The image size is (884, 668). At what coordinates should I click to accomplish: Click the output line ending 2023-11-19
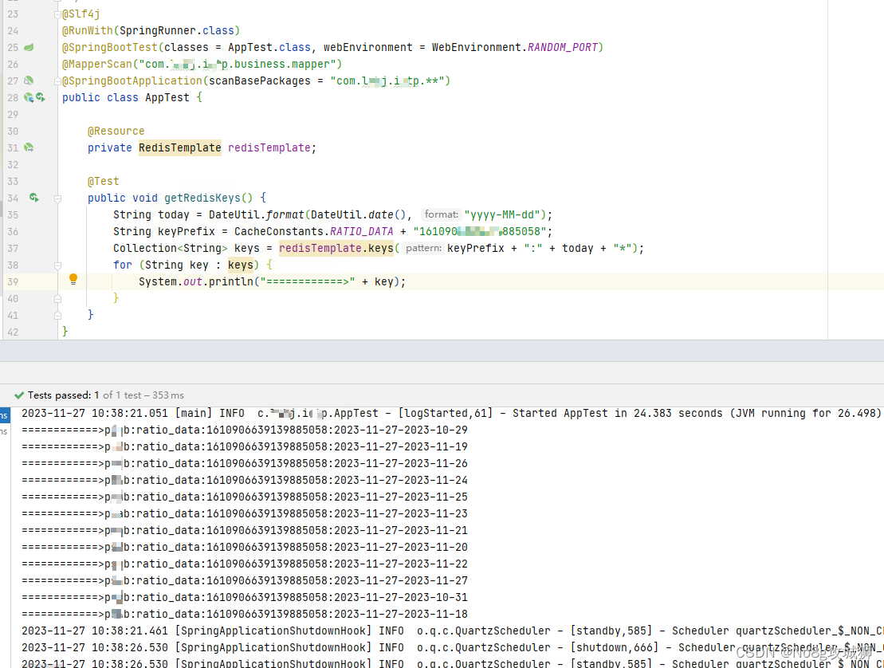pos(245,446)
